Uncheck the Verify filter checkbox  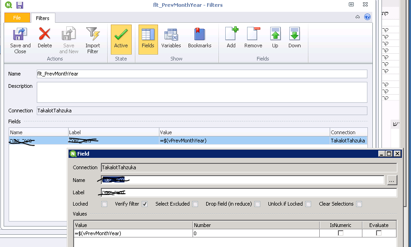(x=145, y=204)
